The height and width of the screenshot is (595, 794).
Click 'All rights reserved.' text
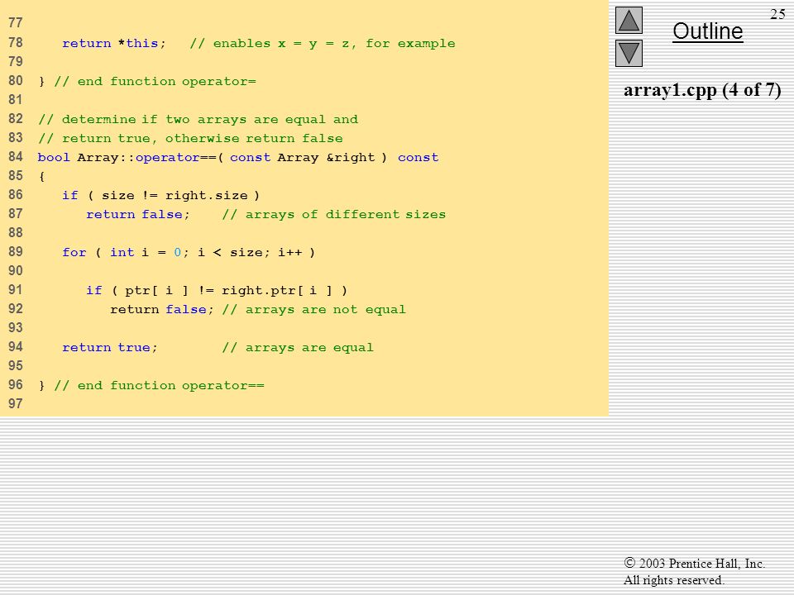(x=673, y=580)
